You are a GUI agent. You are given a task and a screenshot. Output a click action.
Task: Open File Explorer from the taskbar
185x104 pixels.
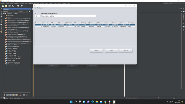[x=97, y=102]
